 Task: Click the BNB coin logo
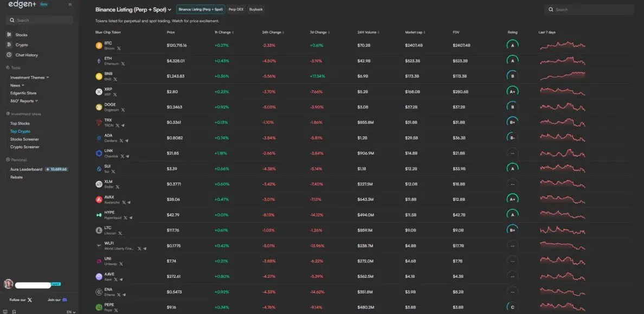(x=99, y=76)
